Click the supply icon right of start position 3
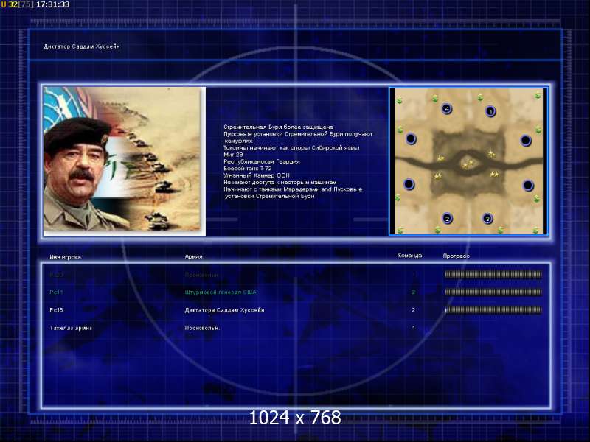The width and height of the screenshot is (590, 442). click(x=501, y=230)
